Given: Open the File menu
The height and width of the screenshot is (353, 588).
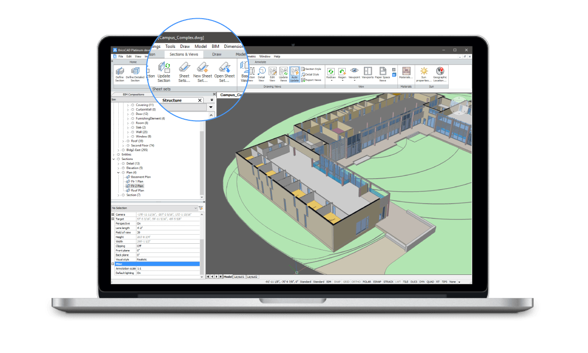Looking at the screenshot, I should tap(121, 57).
